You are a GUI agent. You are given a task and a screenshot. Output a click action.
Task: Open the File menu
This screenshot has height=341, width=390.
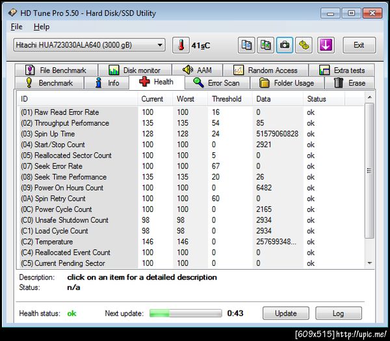pyautogui.click(x=16, y=27)
